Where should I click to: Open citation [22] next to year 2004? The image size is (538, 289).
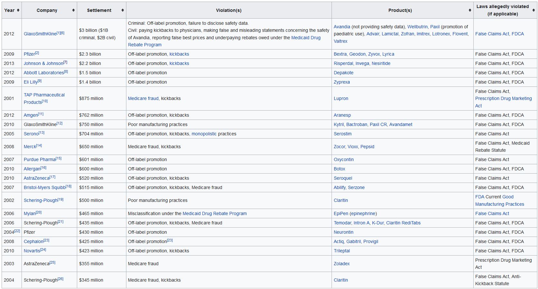(17, 231)
